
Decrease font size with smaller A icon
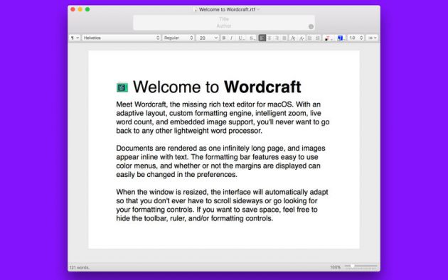tap(302, 38)
